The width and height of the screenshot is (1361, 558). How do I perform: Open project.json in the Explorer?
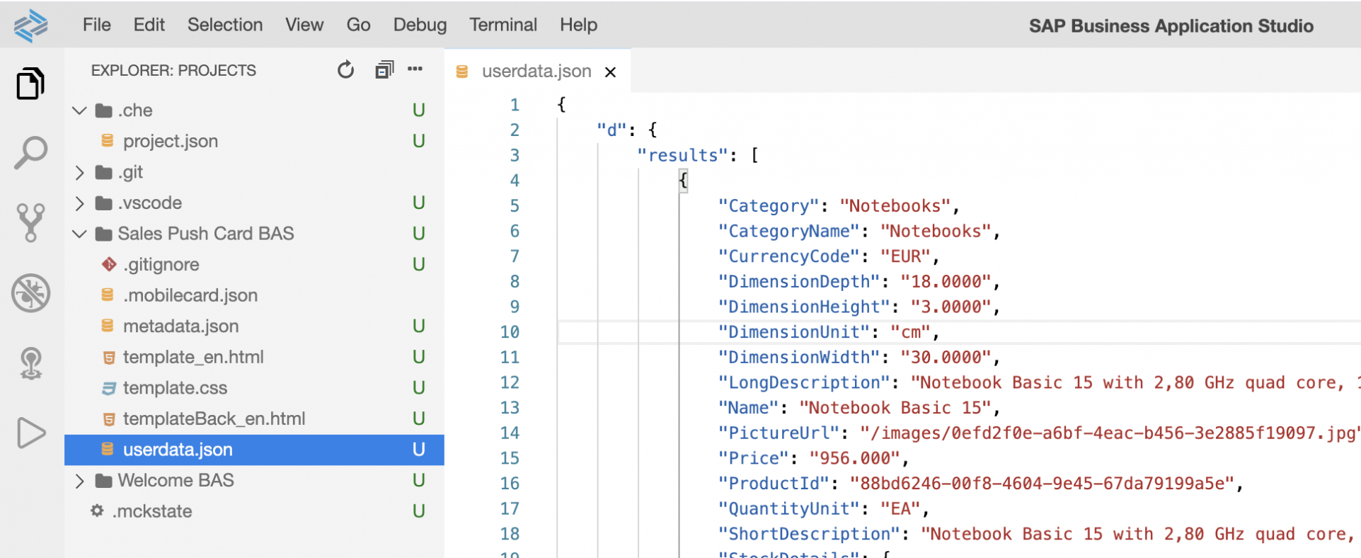click(171, 141)
